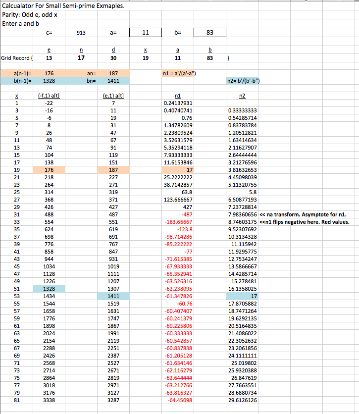The height and width of the screenshot is (414, 359).
Task: Select the Grid Record e value 13
Action: (x=49, y=58)
